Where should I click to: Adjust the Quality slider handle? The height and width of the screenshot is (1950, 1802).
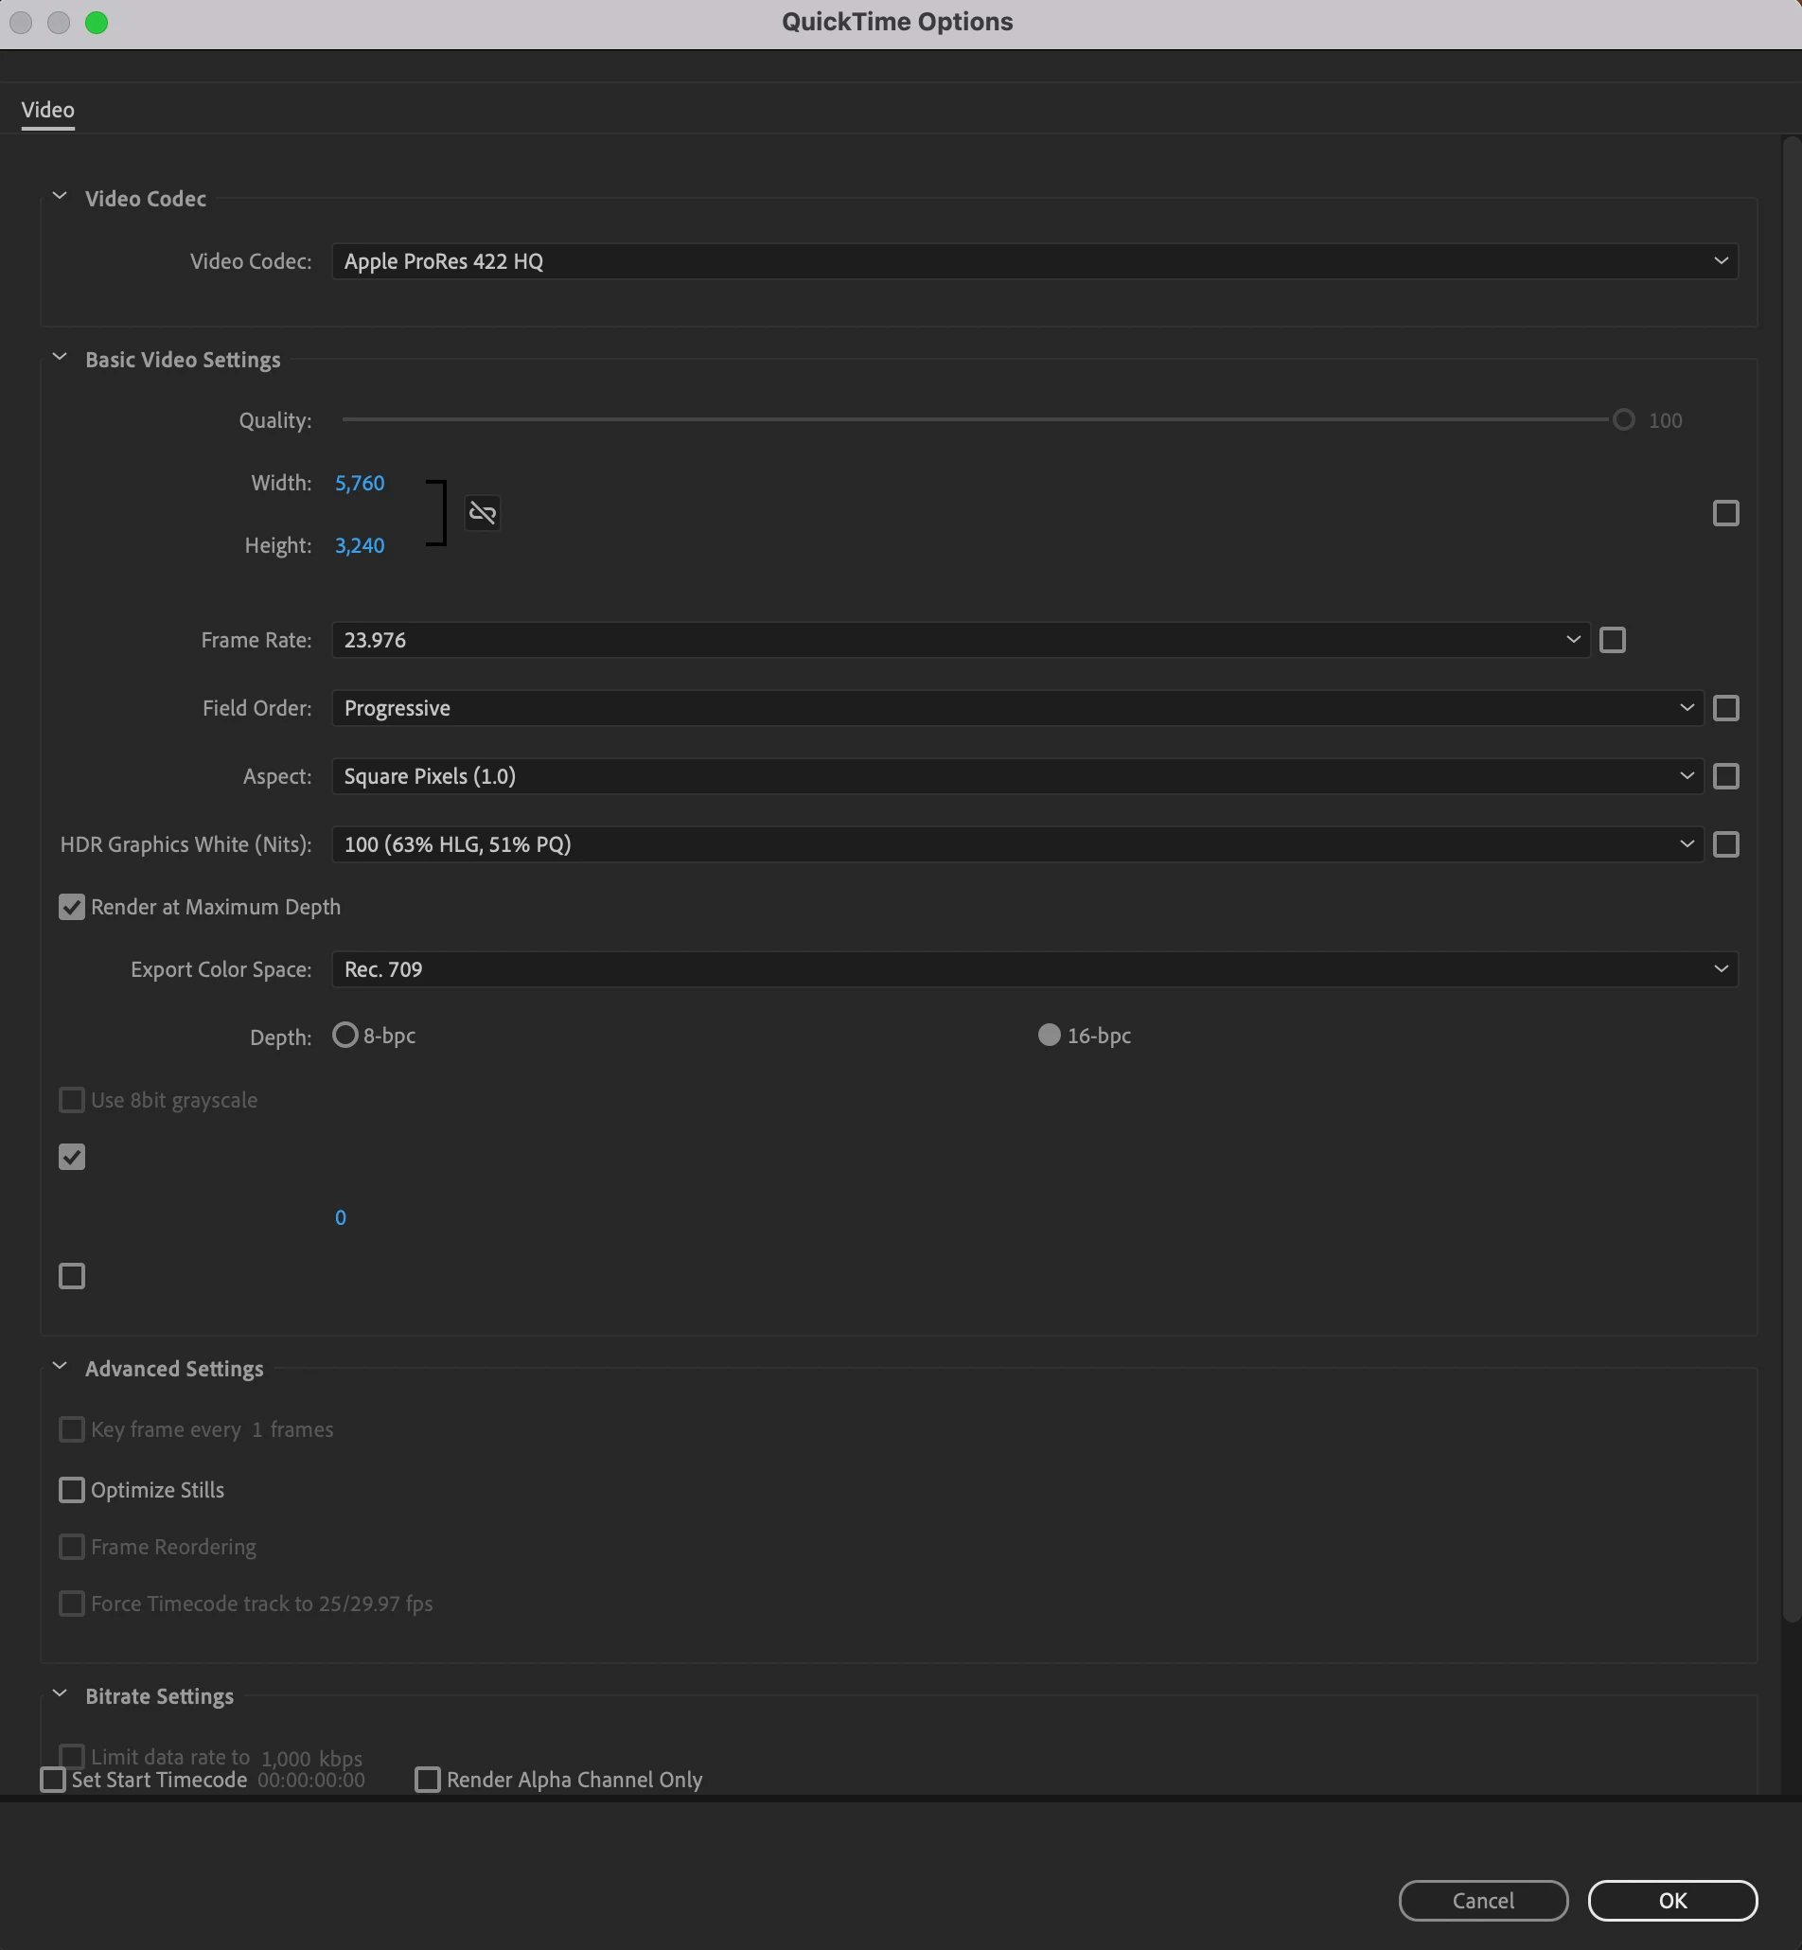[1623, 420]
